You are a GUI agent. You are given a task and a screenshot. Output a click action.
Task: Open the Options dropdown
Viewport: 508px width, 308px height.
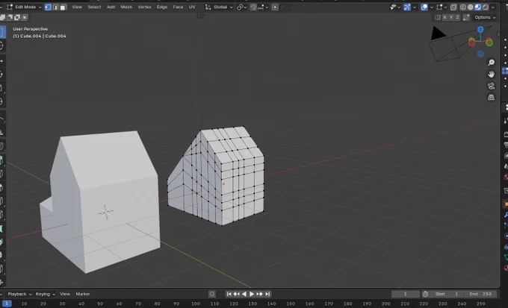[485, 17]
